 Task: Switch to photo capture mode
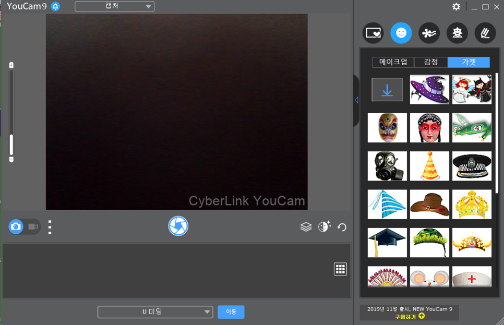(16, 226)
